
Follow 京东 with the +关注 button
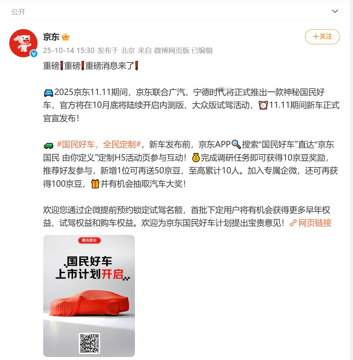[x=322, y=36]
